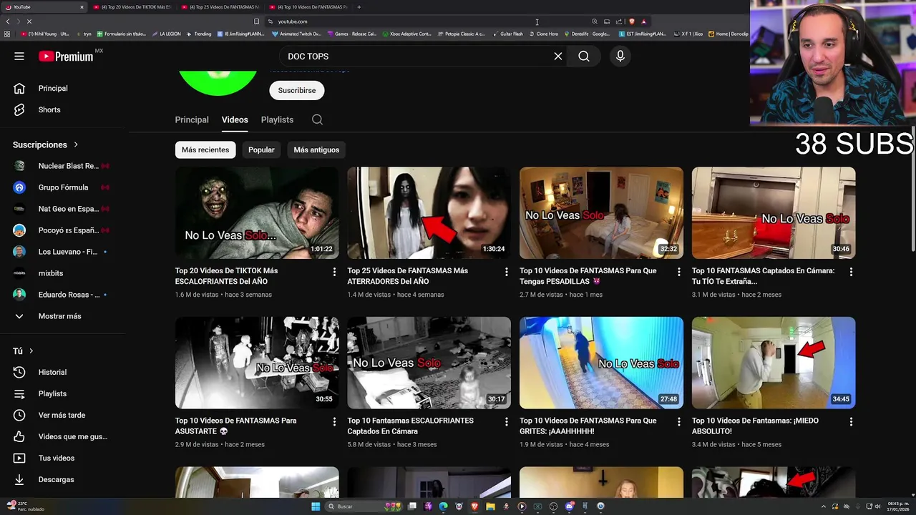Screen dimensions: 916x515
Task: Filter by Más antiguos chip
Action: [316, 149]
